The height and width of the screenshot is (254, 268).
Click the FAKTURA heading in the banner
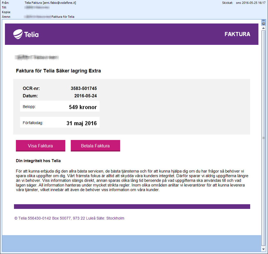[x=237, y=34]
